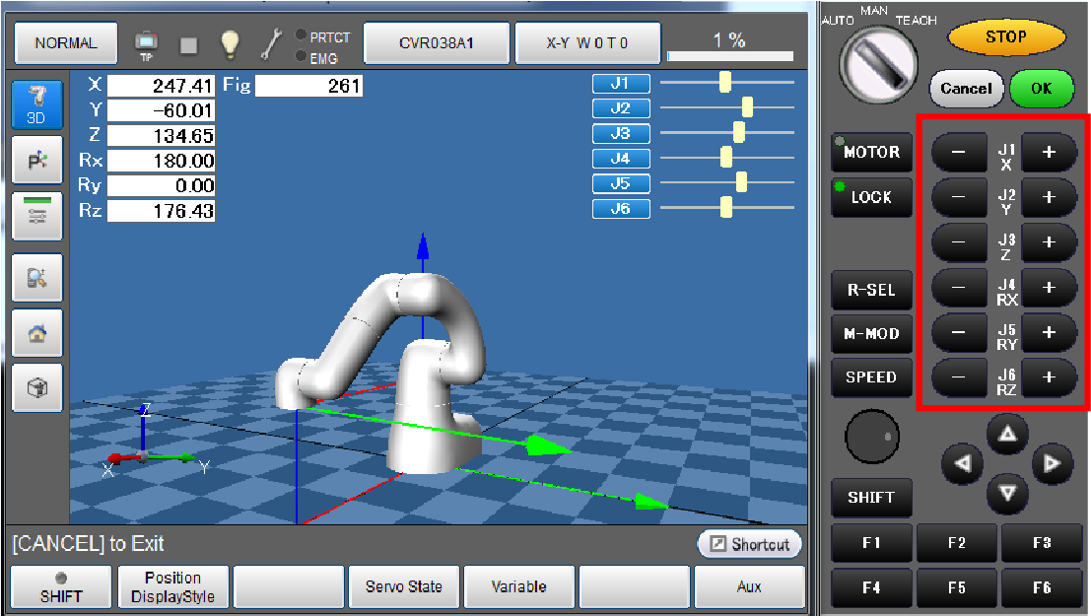This screenshot has width=1091, height=616.
Task: Select the Variable function key
Action: tap(518, 587)
